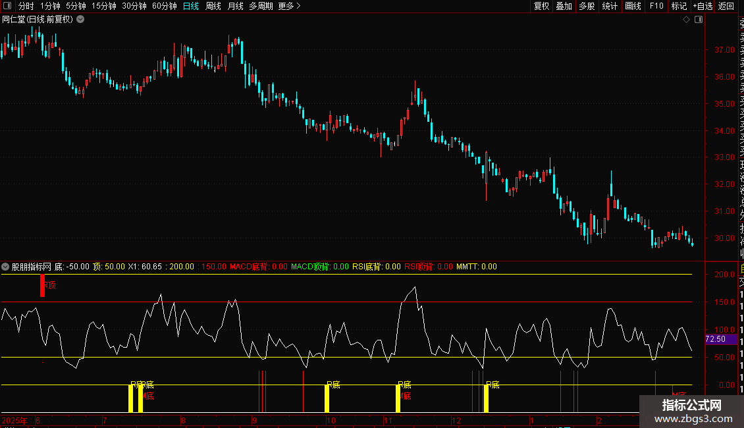Click the panel layout icon at top-left

(7, 6)
